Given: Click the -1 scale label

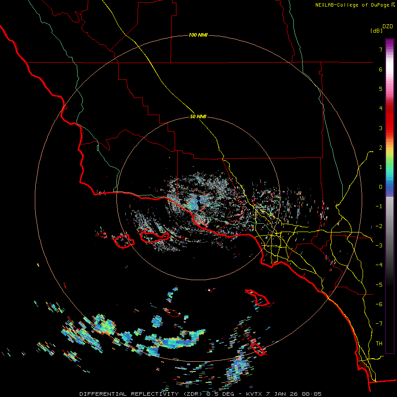Looking at the screenshot, I should pos(379,206).
